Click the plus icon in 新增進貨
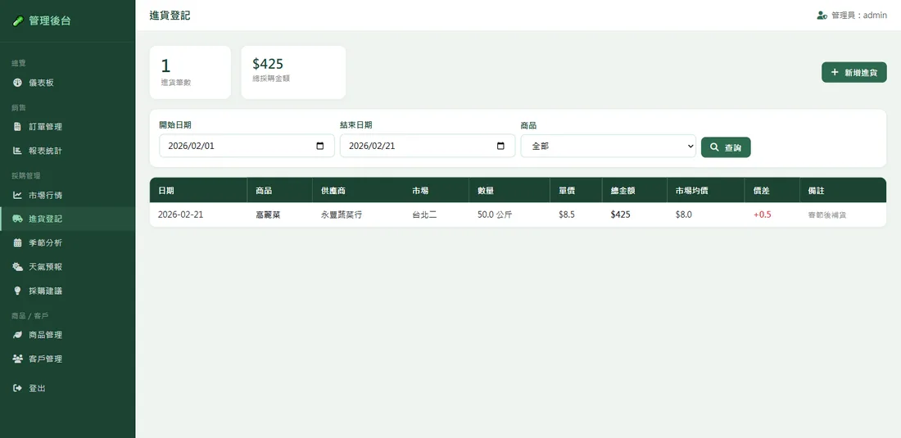 tap(835, 72)
